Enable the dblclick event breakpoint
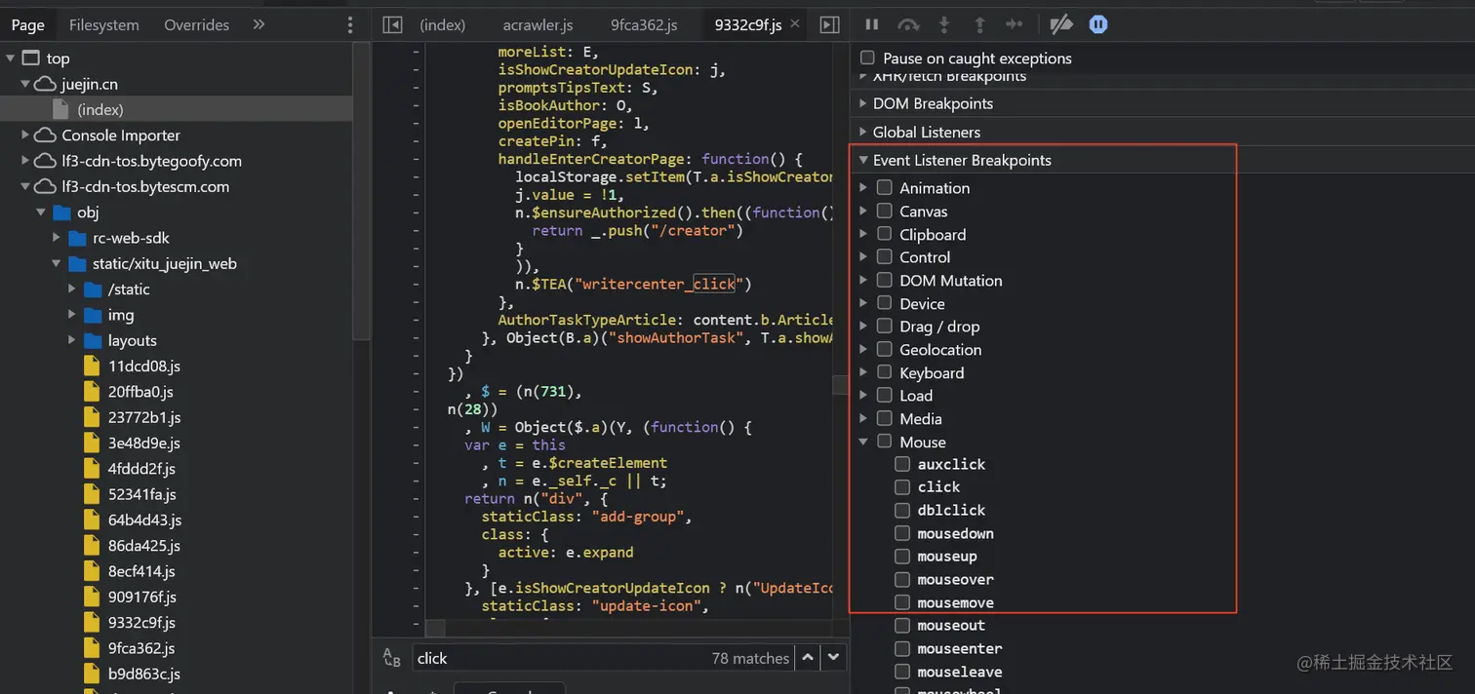The width and height of the screenshot is (1475, 694). 902,510
